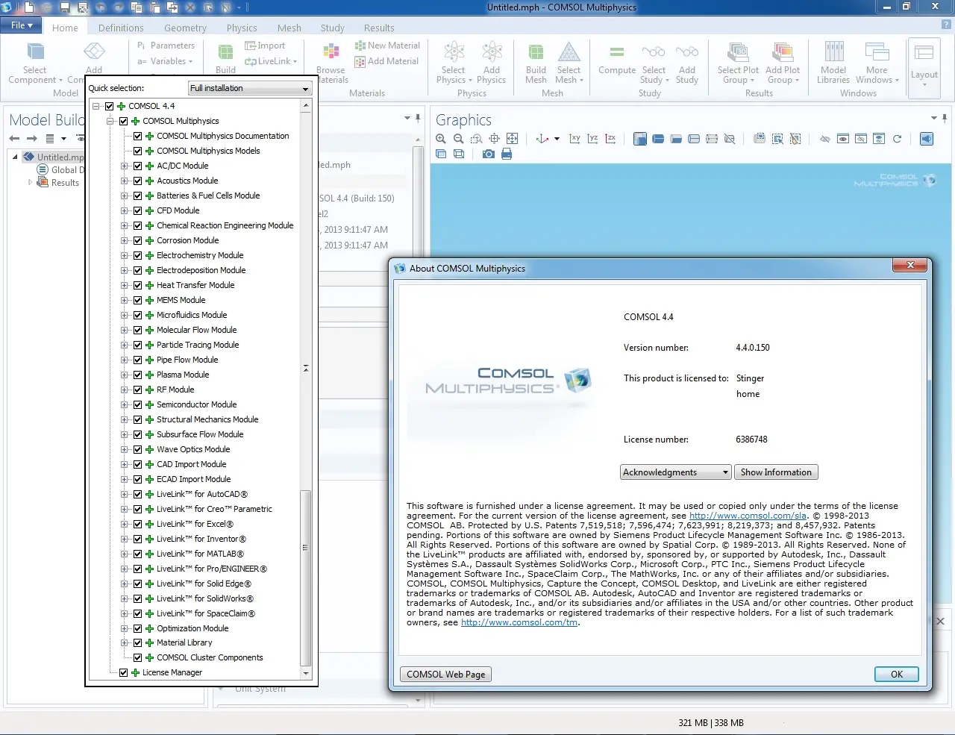Click the Show Information button

776,472
